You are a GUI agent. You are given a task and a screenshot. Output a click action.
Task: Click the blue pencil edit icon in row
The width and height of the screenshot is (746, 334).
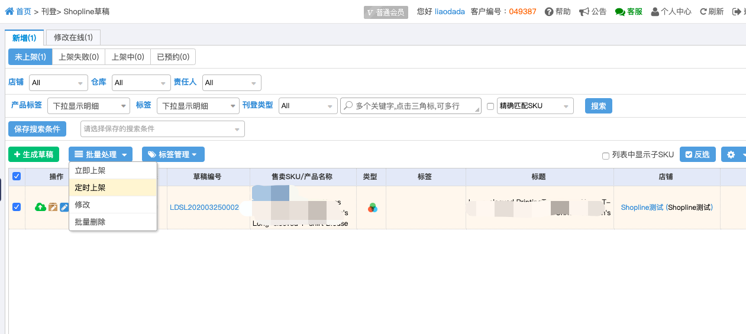[x=64, y=207]
